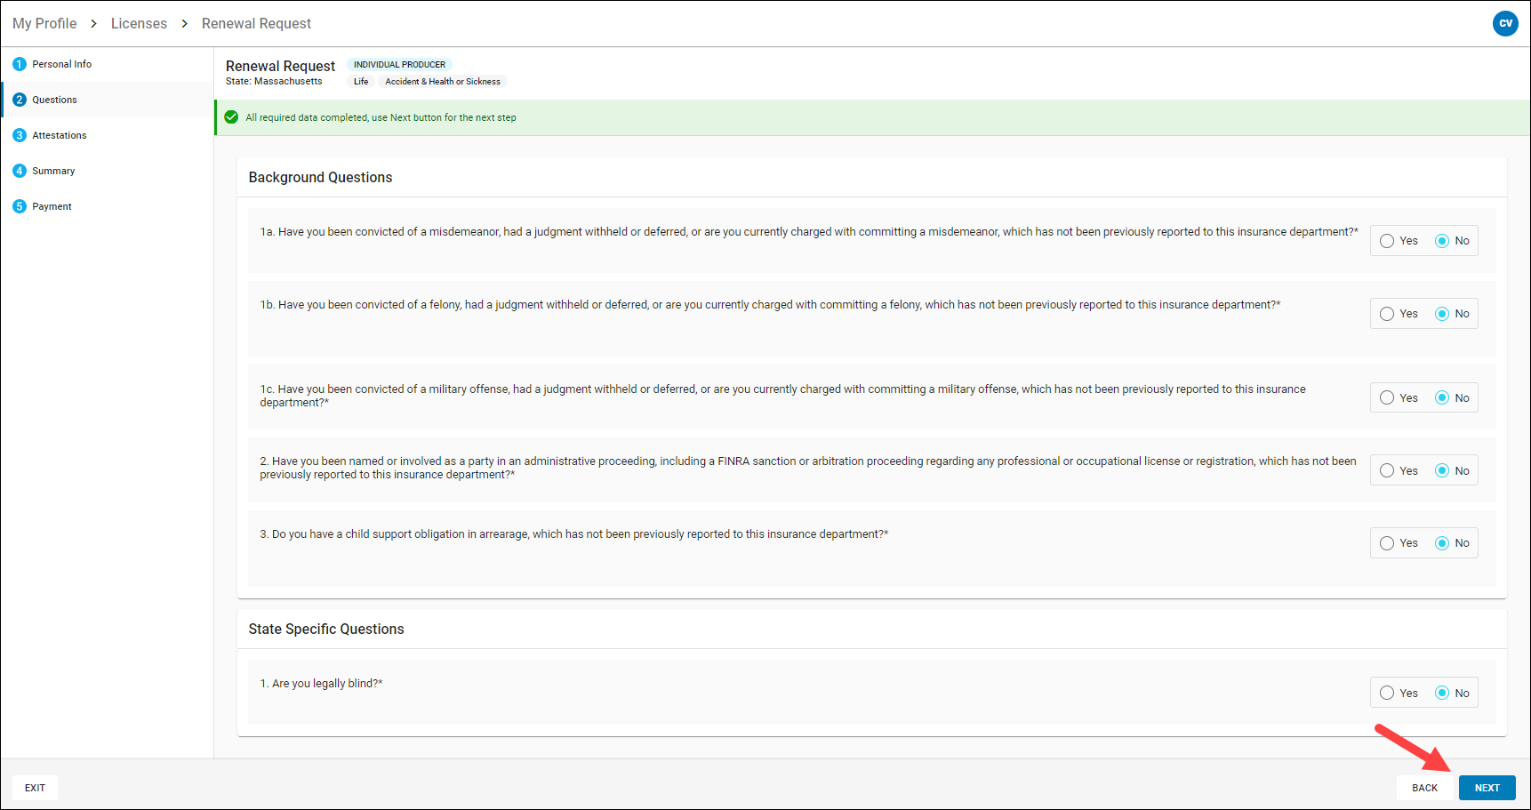Image resolution: width=1531 pixels, height=810 pixels.
Task: Go to My Profile breadcrumb
Action: [44, 23]
